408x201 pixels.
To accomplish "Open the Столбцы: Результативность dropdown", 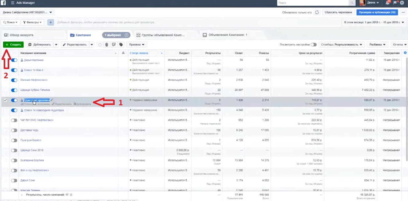I will tap(342, 44).
